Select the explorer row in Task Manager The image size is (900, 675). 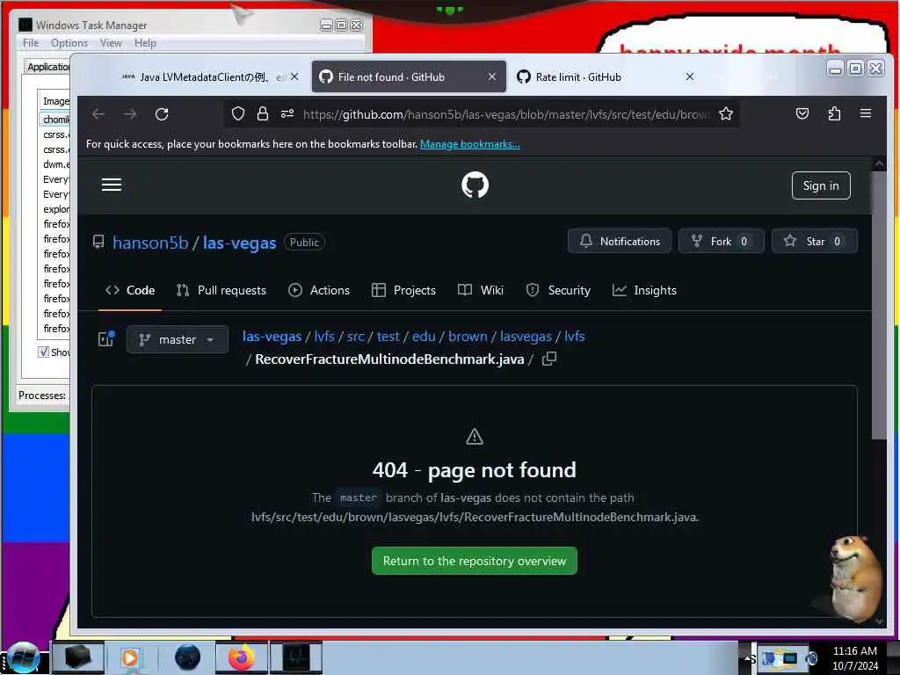[55, 209]
